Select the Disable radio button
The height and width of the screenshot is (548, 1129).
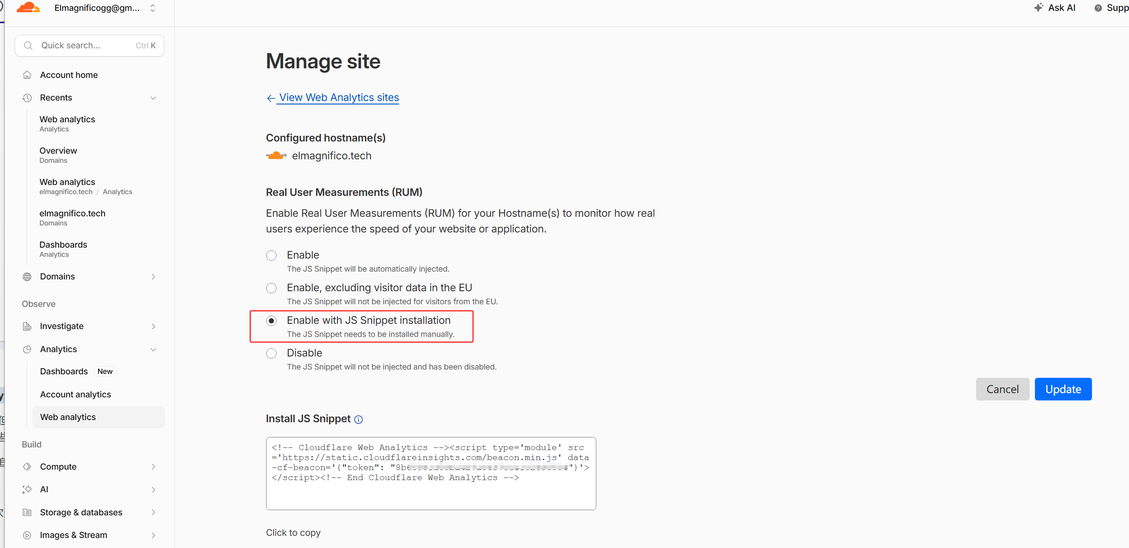pyautogui.click(x=271, y=353)
